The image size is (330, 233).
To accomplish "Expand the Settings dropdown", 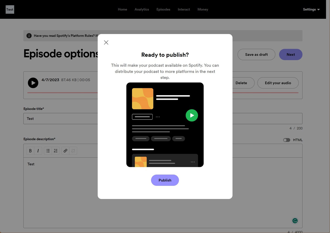I will tap(311, 9).
